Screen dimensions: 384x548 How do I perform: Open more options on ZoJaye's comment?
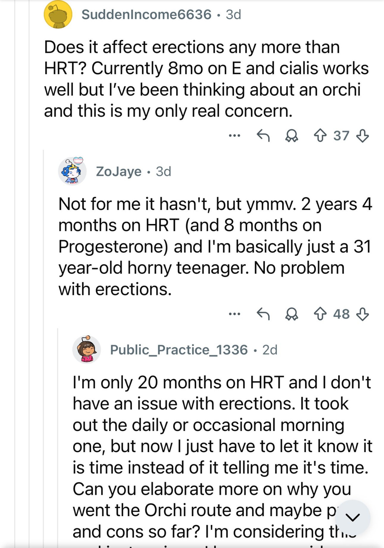pos(234,314)
